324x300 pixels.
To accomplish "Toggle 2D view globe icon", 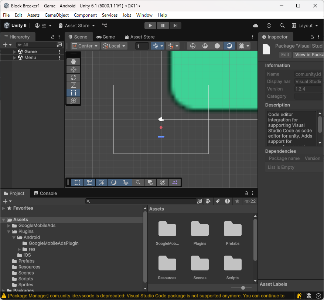I will click(x=192, y=46).
